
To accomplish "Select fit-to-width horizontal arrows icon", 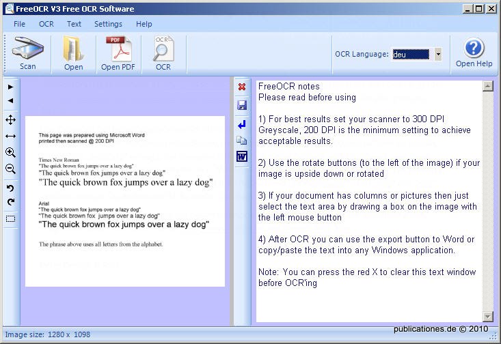I will (10, 137).
